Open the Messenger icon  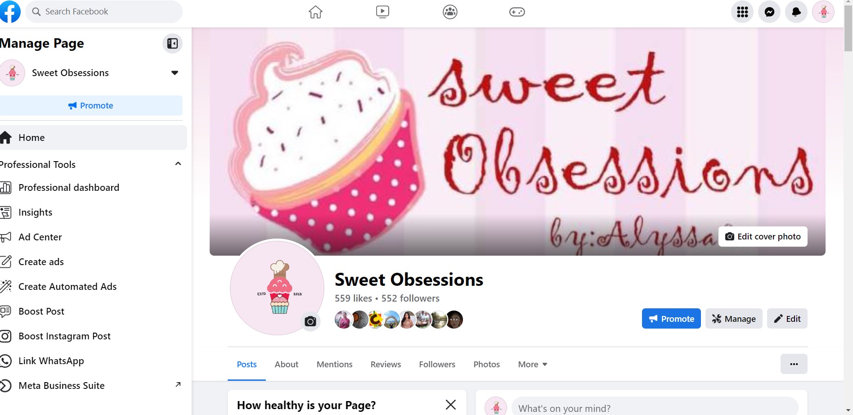[769, 12]
